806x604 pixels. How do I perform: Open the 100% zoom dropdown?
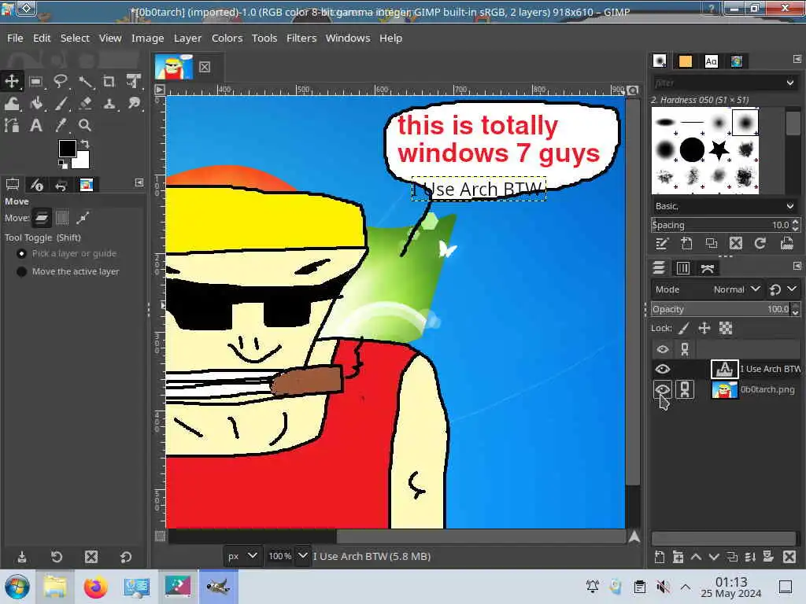pyautogui.click(x=303, y=556)
